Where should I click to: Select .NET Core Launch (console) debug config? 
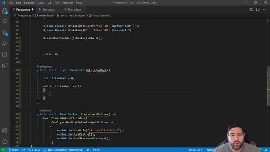click(x=64, y=150)
